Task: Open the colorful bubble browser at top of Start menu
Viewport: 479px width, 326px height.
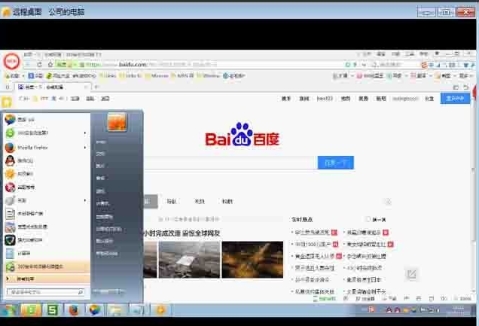Action: coord(46,120)
